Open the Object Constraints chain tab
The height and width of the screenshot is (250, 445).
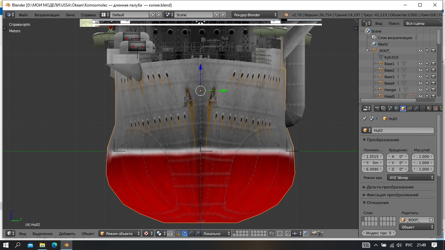click(x=409, y=108)
